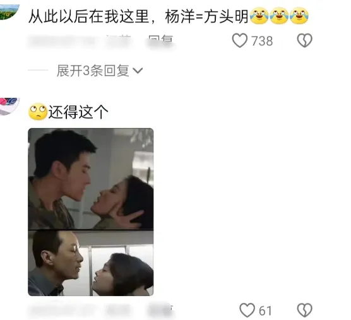This screenshot has height=320, width=351.
Task: Select the comment text 还得这个
Action: (x=78, y=112)
